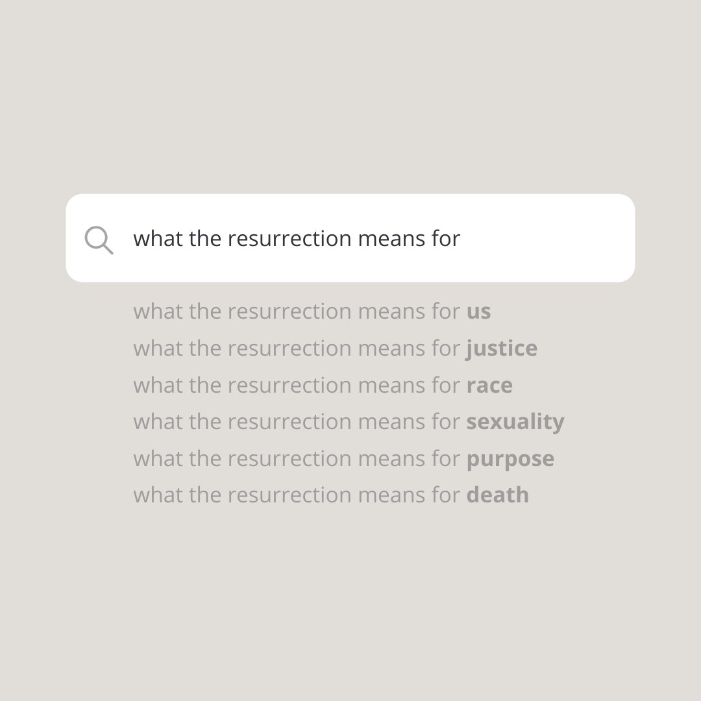Viewport: 701px width, 701px height.
Task: Click the magnifying glass search icon
Action: pyautogui.click(x=99, y=240)
